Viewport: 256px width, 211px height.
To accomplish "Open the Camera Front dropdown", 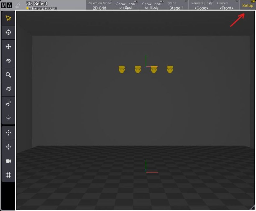I will (226, 5).
